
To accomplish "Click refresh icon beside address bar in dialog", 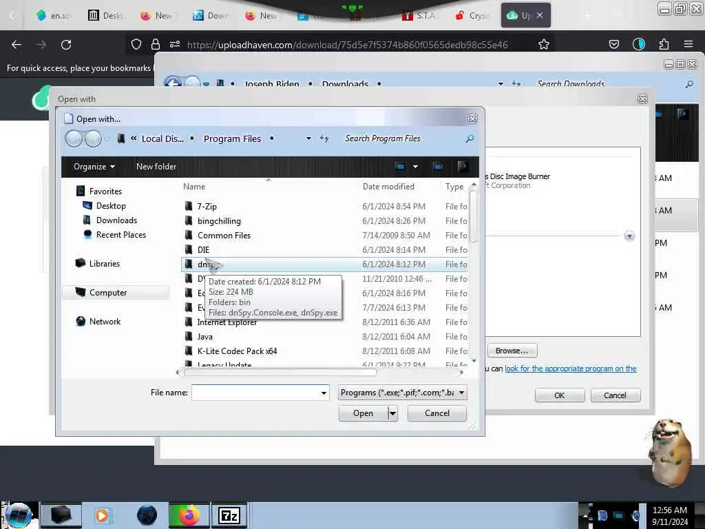I will point(324,138).
